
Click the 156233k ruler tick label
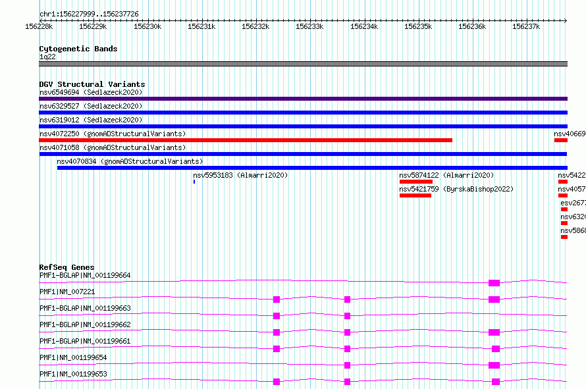[x=309, y=26]
